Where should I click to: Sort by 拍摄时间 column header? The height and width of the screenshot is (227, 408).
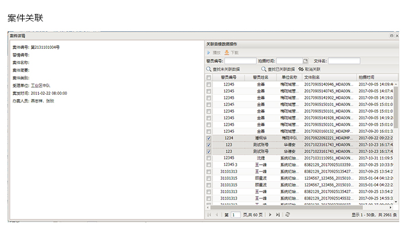pos(377,77)
